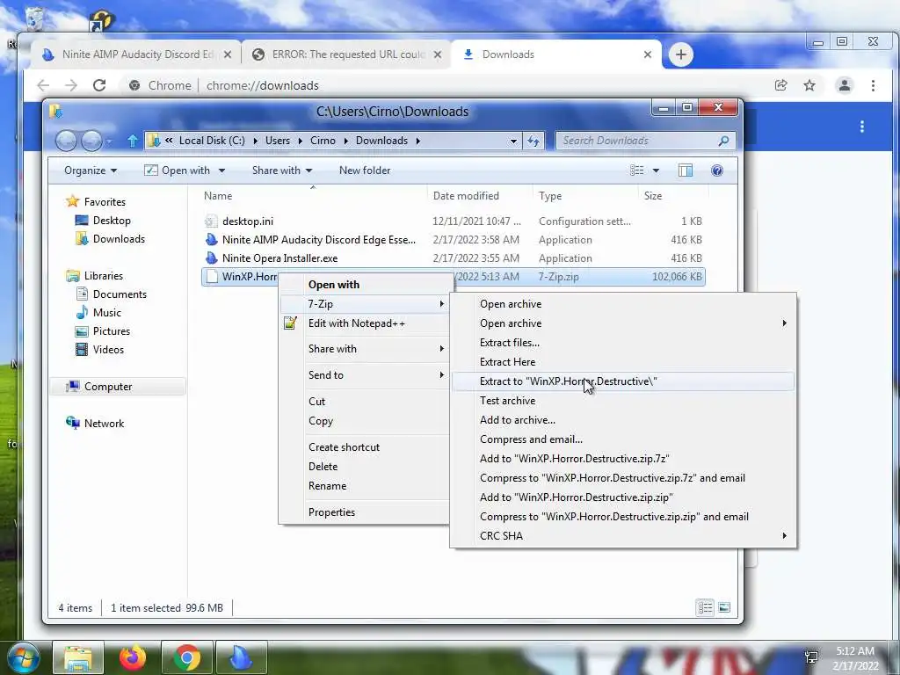Open Chrome from the taskbar
The height and width of the screenshot is (675, 900).
coord(186,657)
